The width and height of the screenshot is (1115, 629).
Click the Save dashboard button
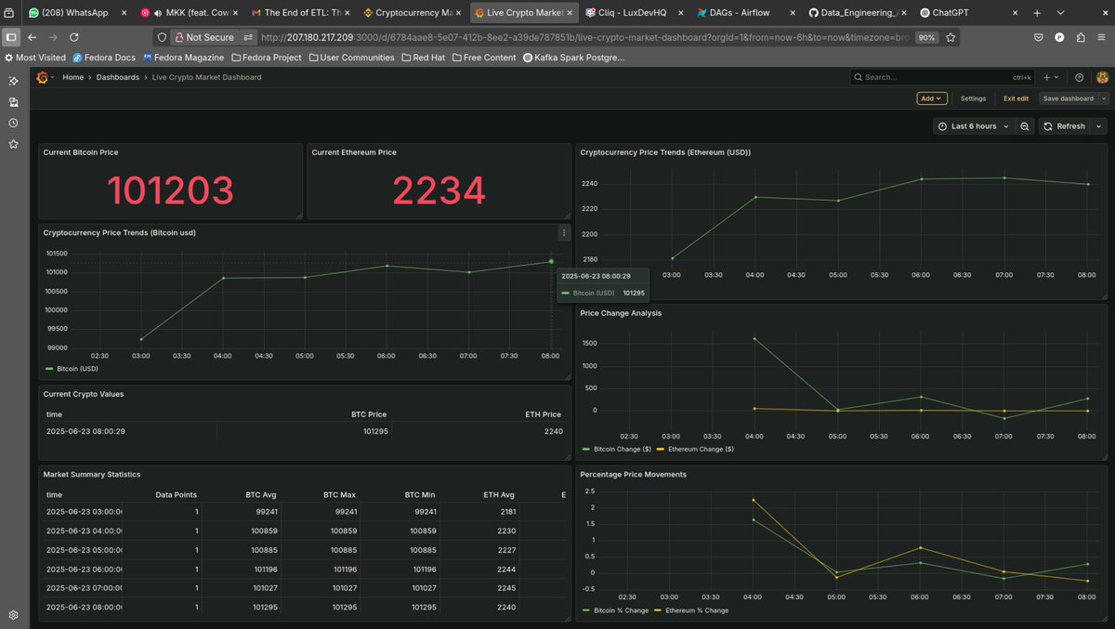tap(1068, 98)
